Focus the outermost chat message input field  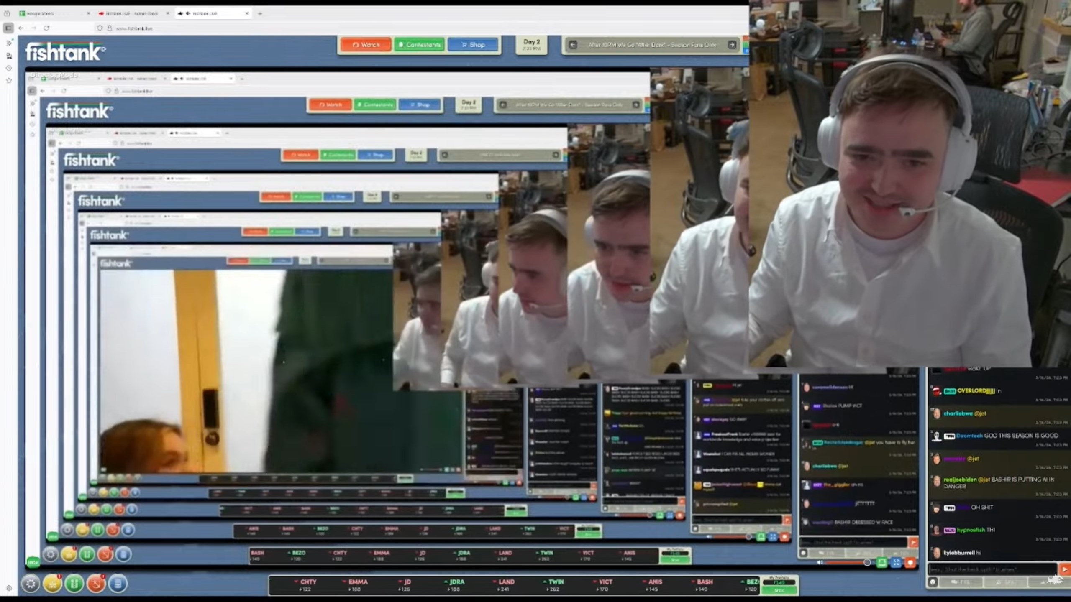[x=992, y=569]
